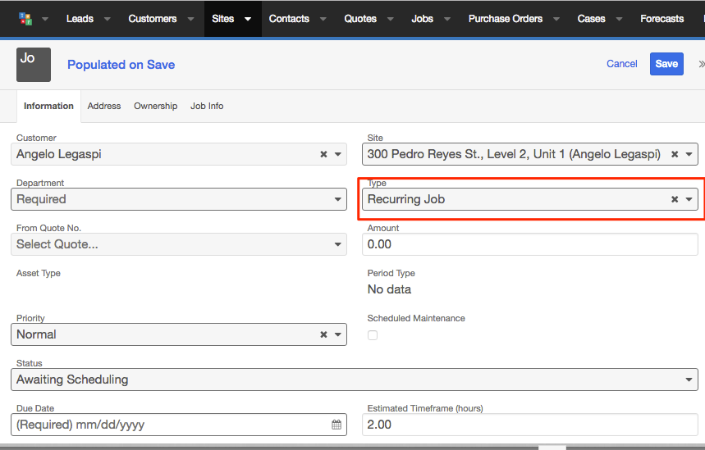Expand the Purchase Orders dropdown arrow

pyautogui.click(x=556, y=19)
